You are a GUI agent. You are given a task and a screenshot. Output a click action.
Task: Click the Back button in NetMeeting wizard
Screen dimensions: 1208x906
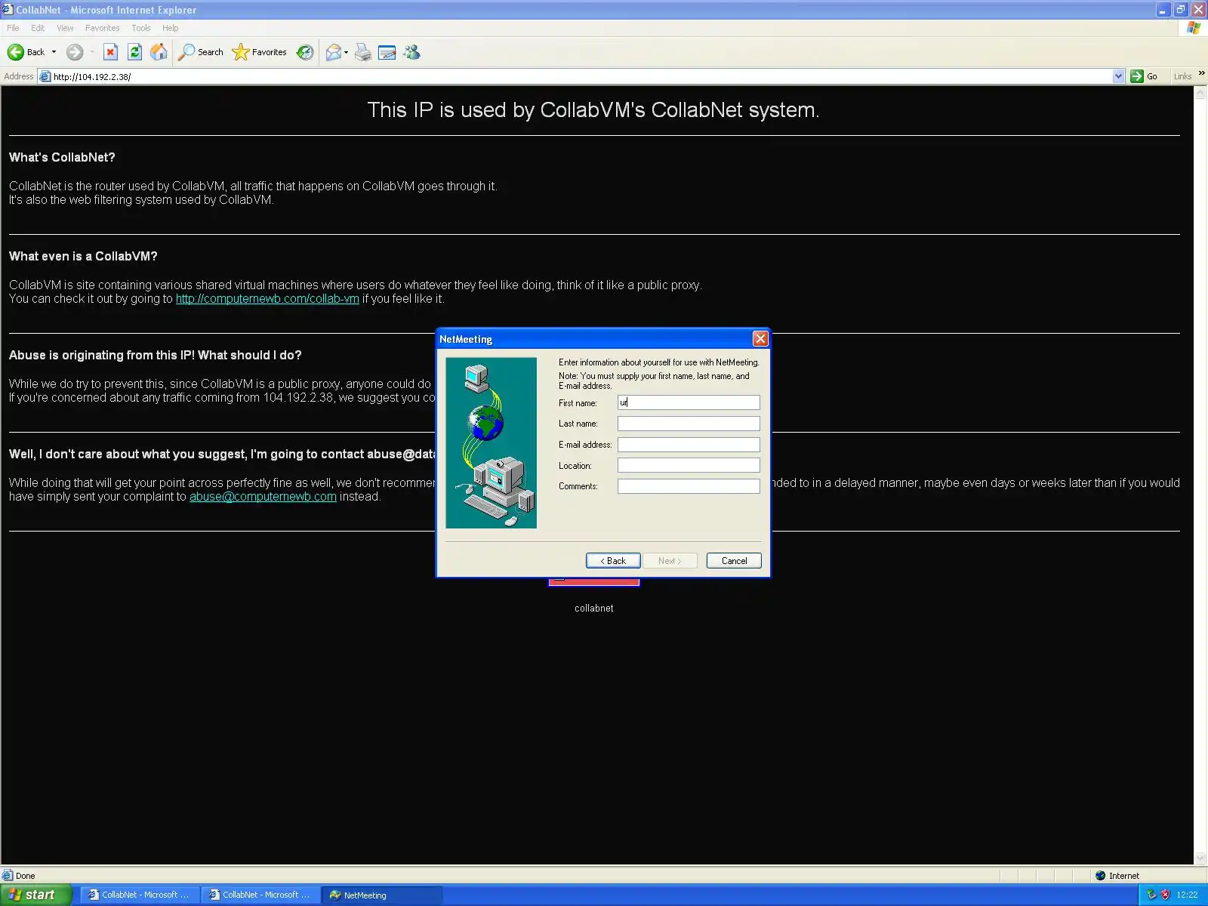click(x=613, y=560)
